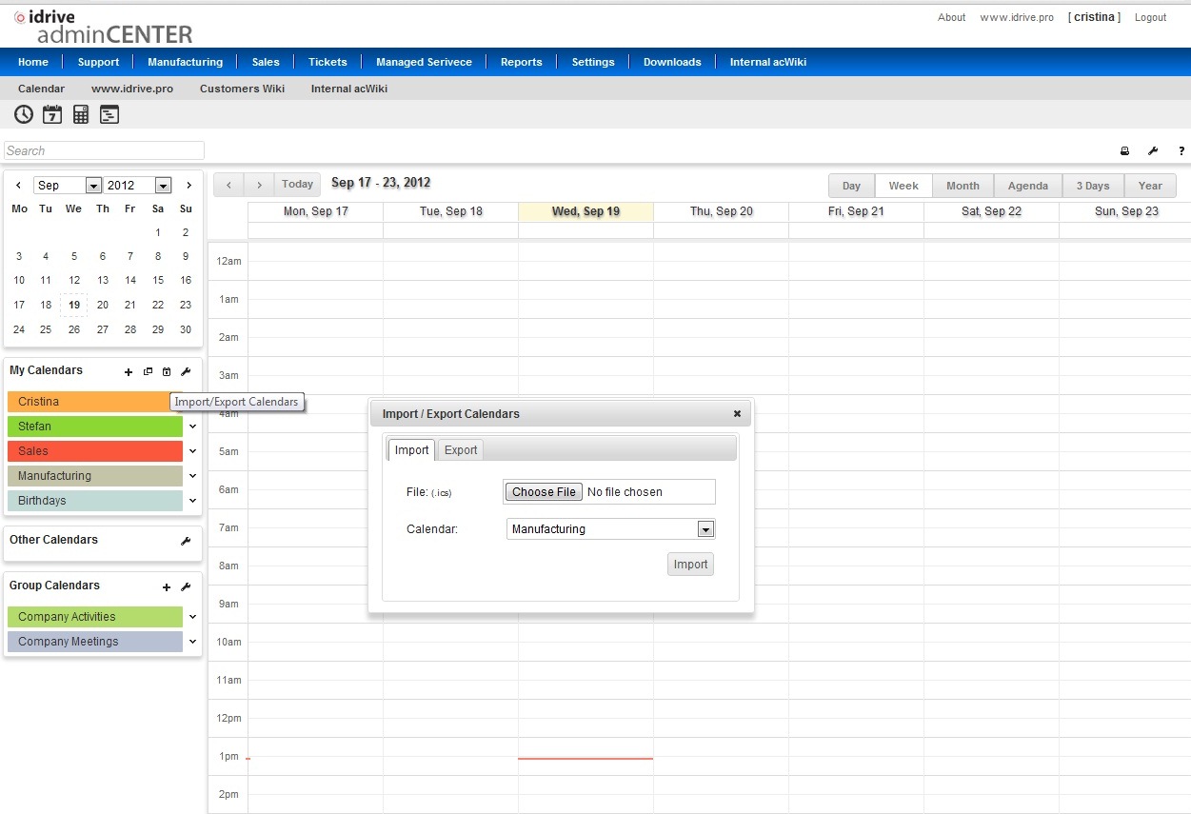Add a new calendar under Group Calendars
Viewport: 1191px width, 814px height.
(x=167, y=587)
